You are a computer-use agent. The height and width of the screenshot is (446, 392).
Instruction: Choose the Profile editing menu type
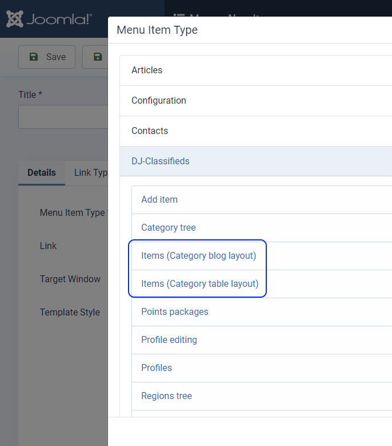(x=262, y=340)
